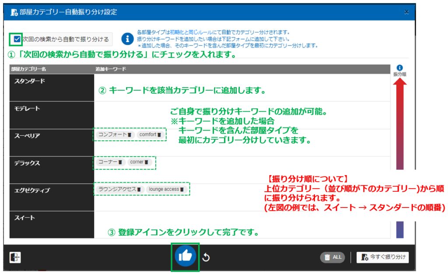
Task: Delete the ラウンジアクセス keyword via trash icon
Action: click(x=139, y=189)
